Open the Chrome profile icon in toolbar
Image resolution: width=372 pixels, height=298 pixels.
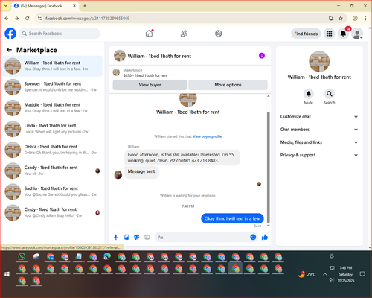point(355,18)
